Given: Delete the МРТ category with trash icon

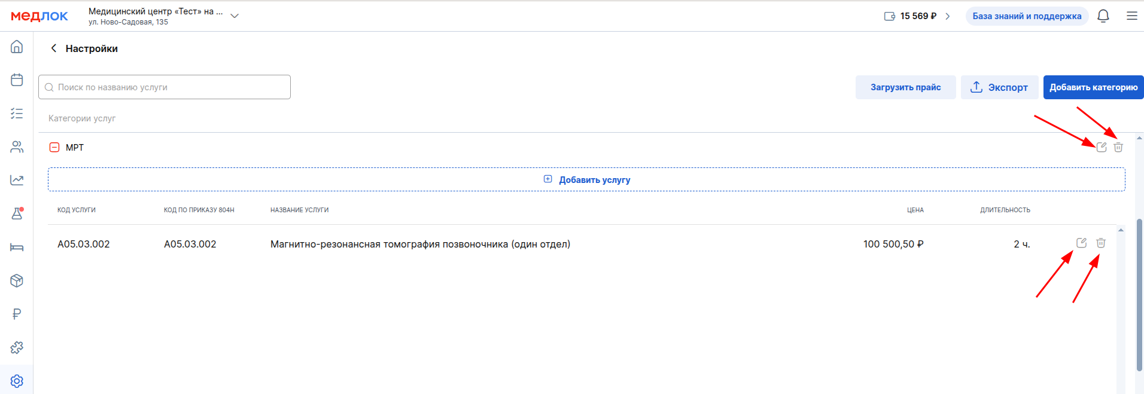Looking at the screenshot, I should pos(1118,147).
